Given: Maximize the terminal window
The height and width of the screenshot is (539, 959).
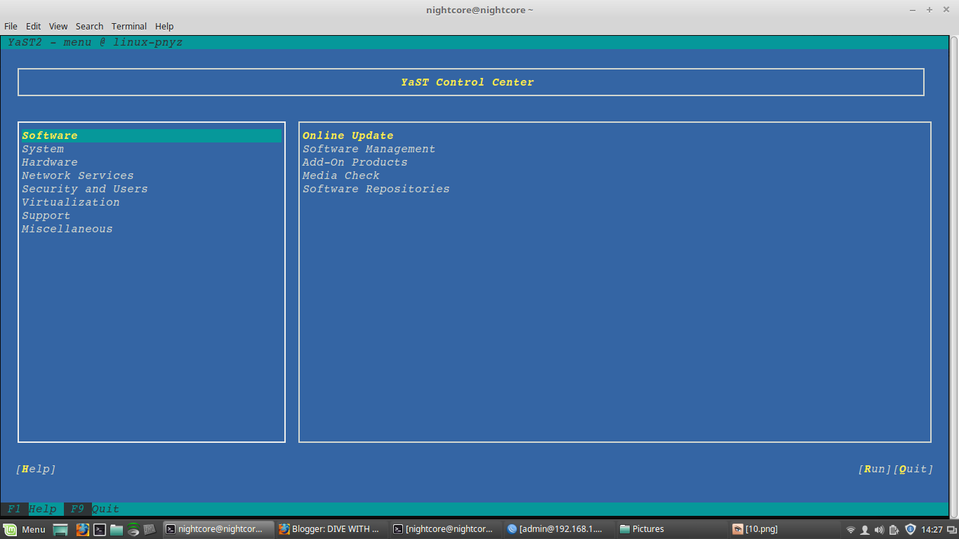Looking at the screenshot, I should pyautogui.click(x=929, y=10).
